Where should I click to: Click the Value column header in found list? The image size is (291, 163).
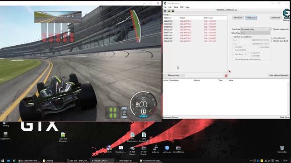point(182,18)
